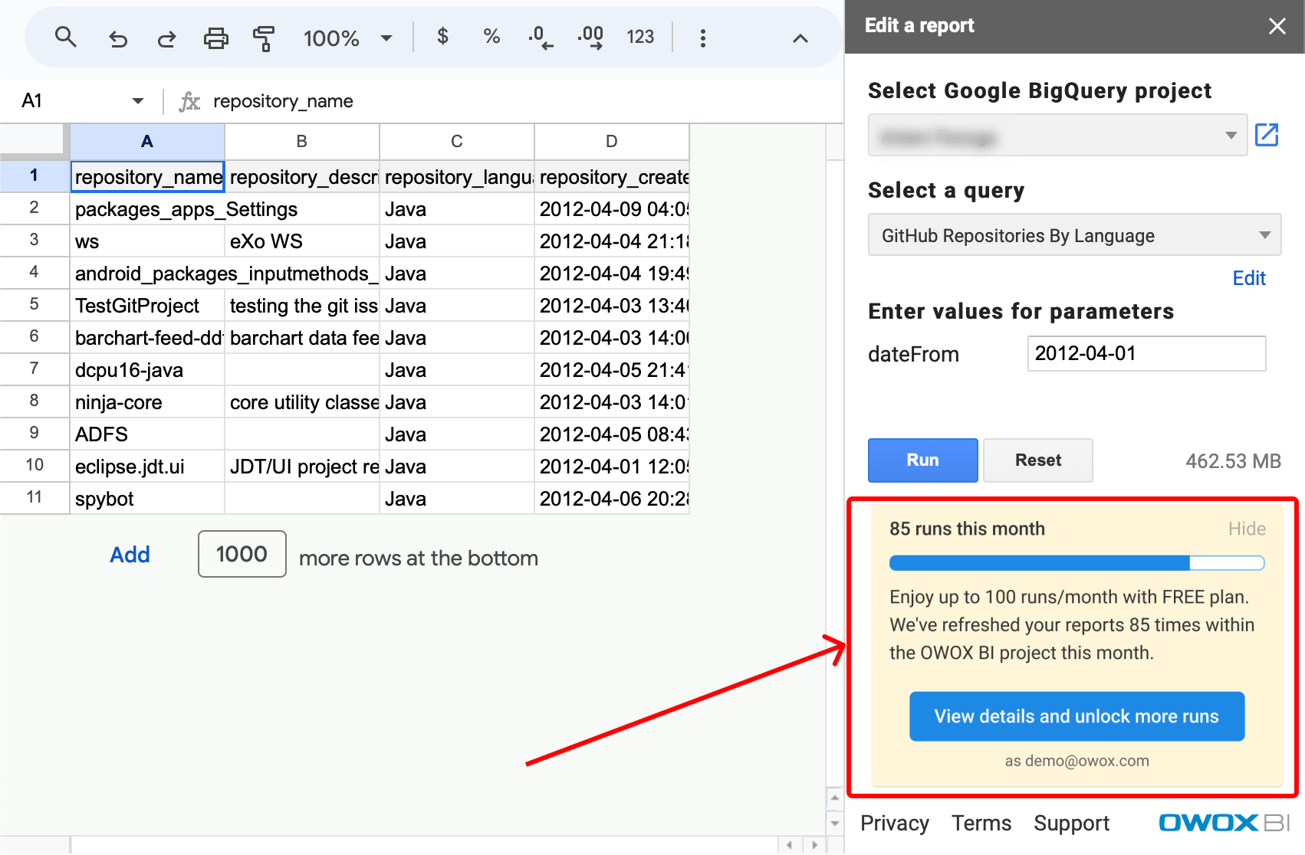Open the three-dot more options menu
The image size is (1305, 855).
point(702,38)
